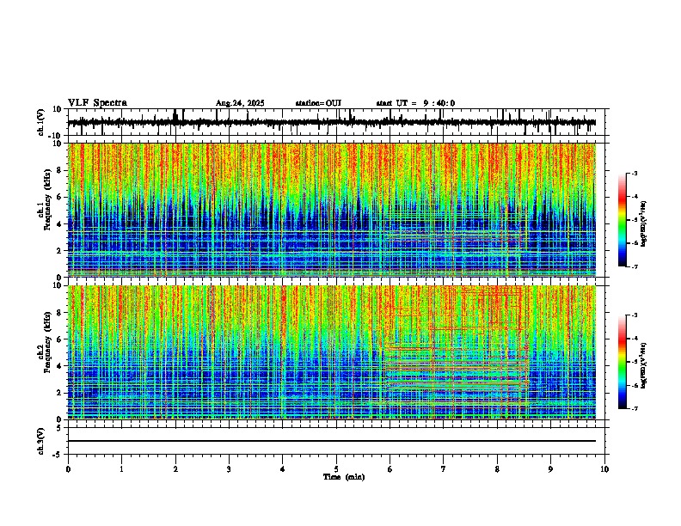Click the "0" tick on the Time axis
The image size is (681, 526).
[x=68, y=469]
